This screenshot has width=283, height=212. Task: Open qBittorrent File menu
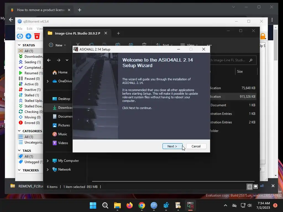[20, 28]
